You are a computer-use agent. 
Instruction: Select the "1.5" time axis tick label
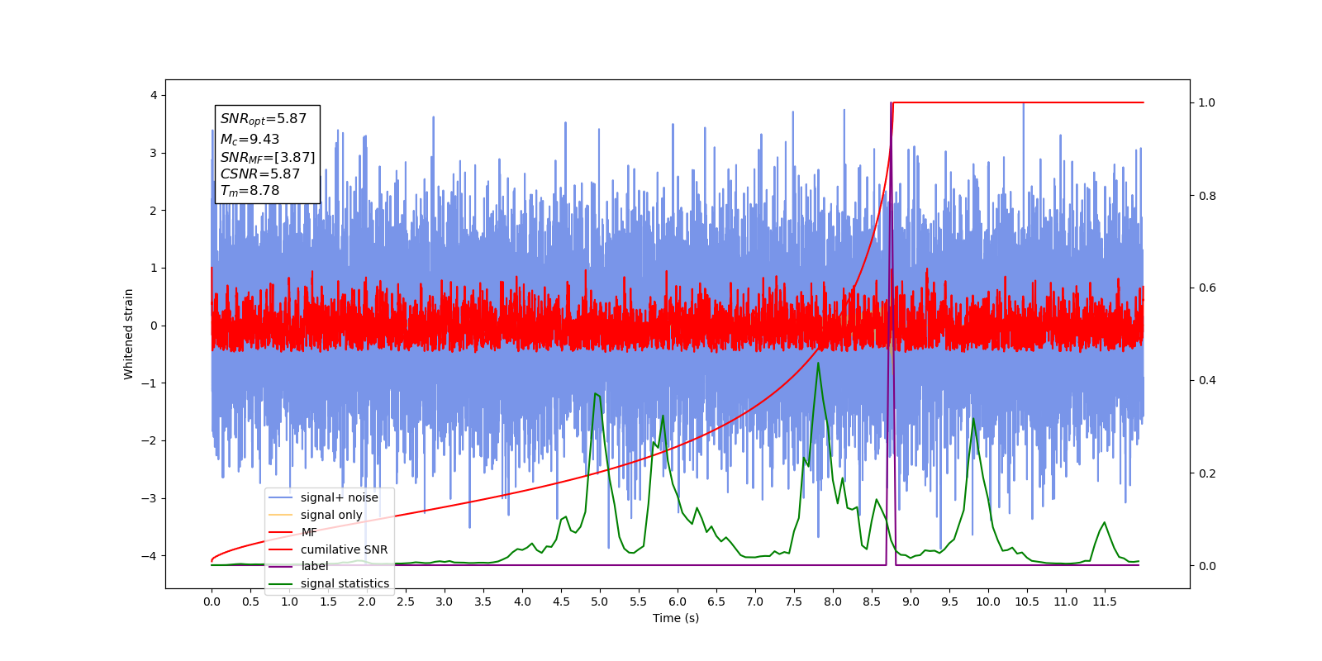pos(328,602)
